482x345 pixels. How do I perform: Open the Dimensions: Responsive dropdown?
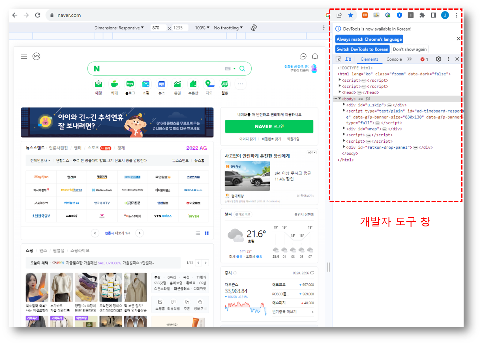tap(119, 28)
